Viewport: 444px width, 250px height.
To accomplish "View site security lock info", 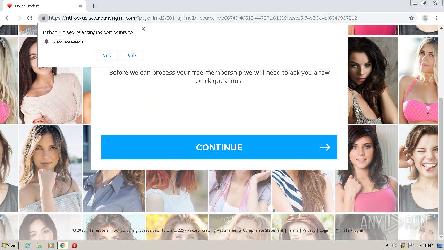I will pyautogui.click(x=43, y=18).
